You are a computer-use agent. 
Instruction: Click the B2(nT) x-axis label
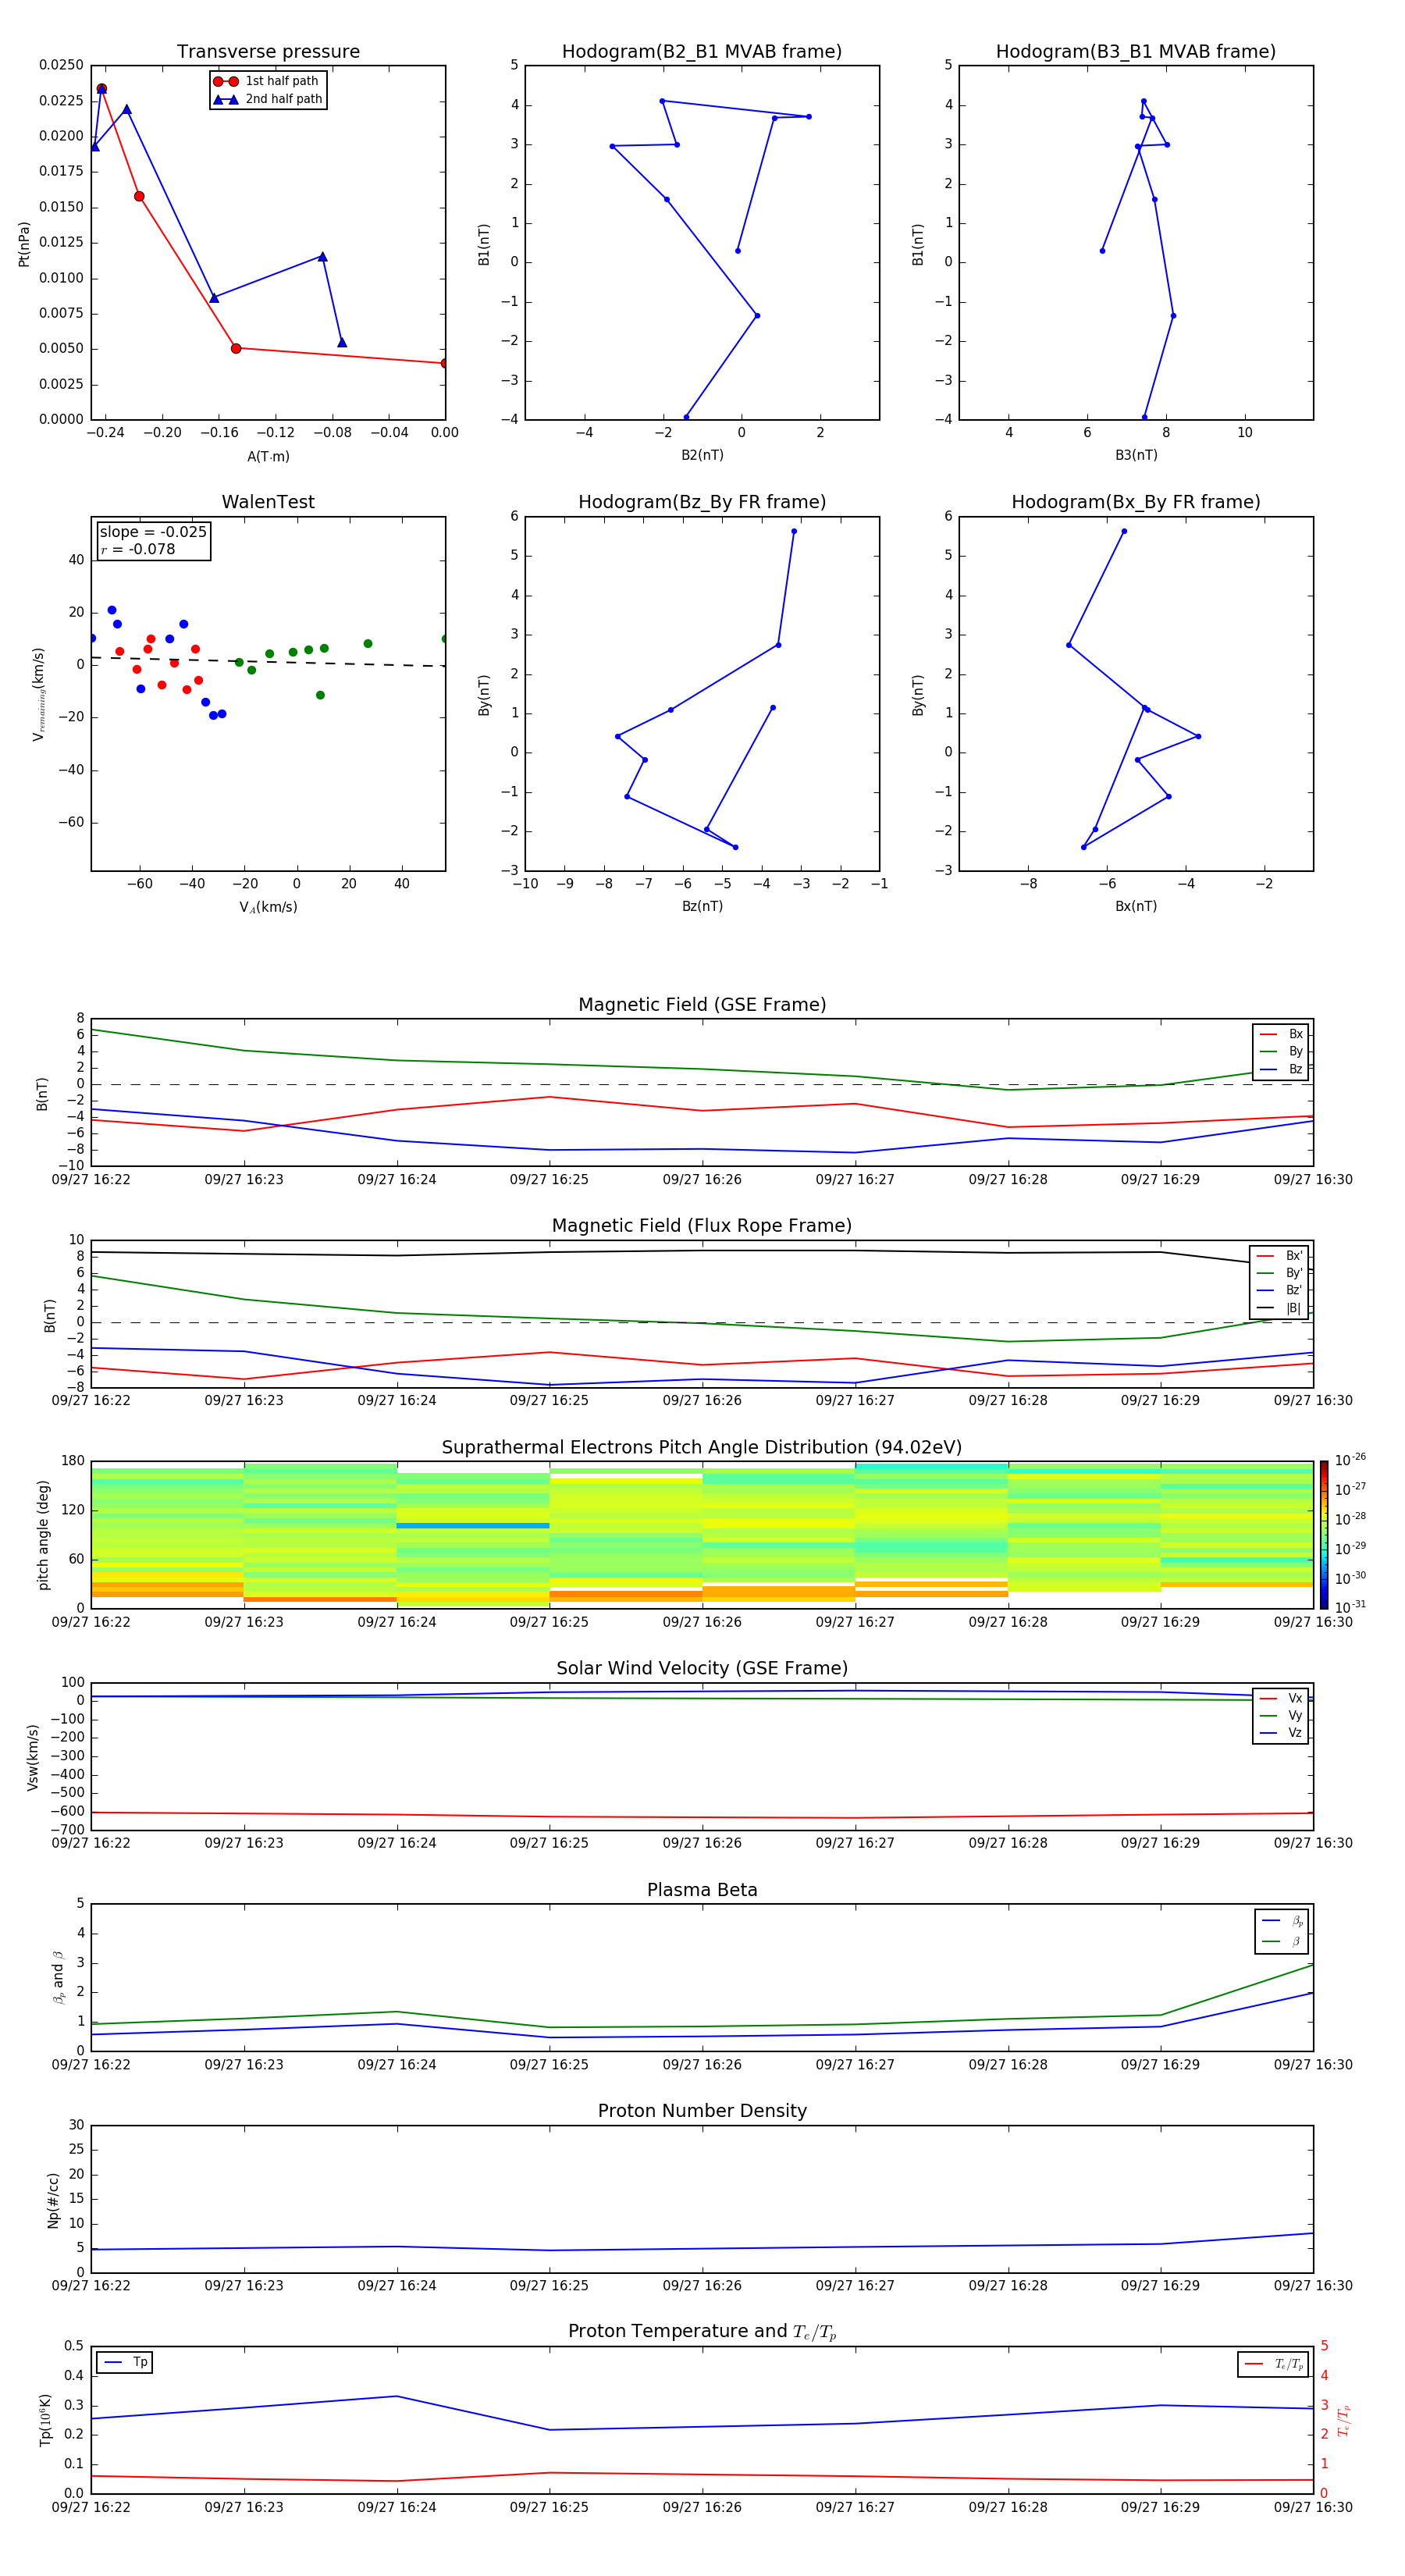tap(702, 455)
